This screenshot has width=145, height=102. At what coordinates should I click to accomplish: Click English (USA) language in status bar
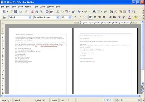(39, 100)
